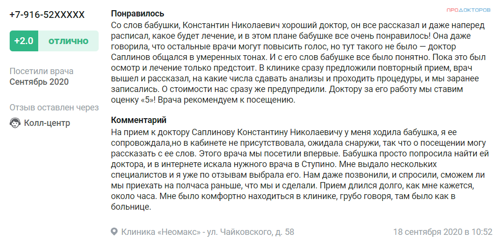The image size is (501, 246).
Task: Click the review text mentioning 'Константин Николаевич'
Action: point(298,62)
